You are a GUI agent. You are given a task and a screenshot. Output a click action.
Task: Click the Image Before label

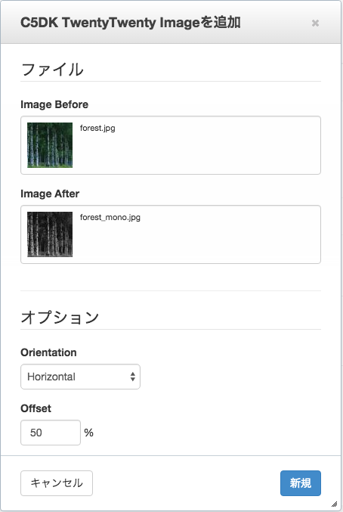coord(54,104)
